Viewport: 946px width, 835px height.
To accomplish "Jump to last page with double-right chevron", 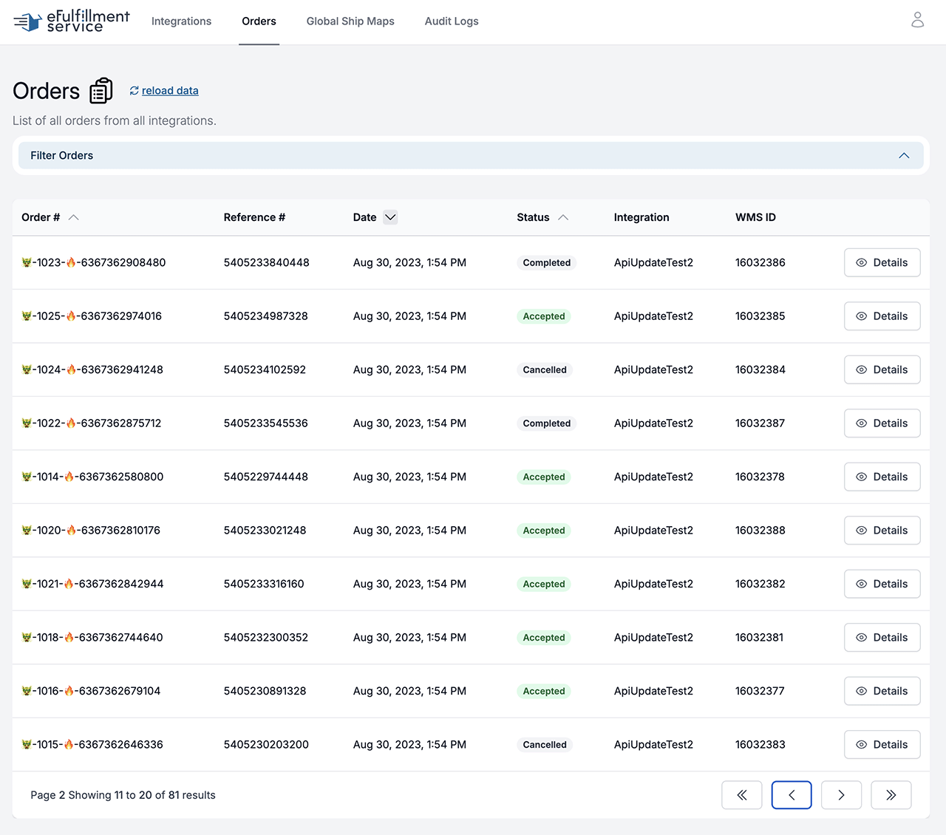I will (x=891, y=794).
